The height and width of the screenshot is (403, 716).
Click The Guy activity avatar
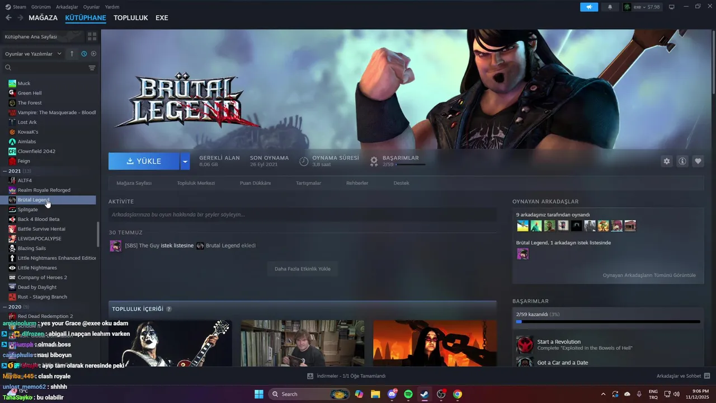[x=115, y=246]
